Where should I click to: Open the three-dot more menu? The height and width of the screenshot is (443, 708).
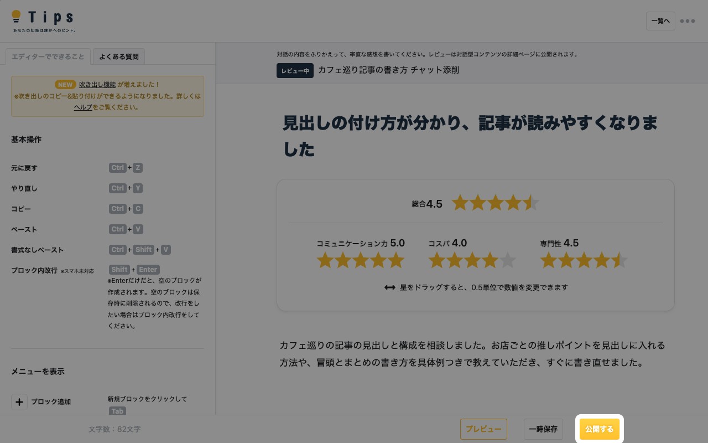tap(688, 21)
